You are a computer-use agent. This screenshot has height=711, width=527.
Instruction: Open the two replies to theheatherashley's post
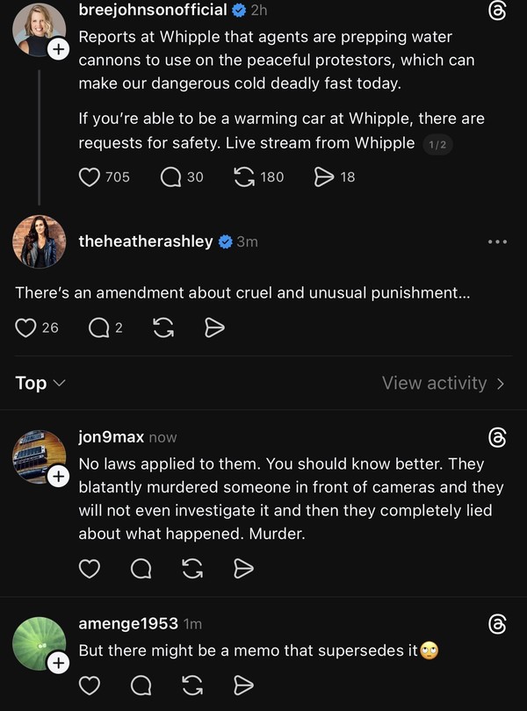tap(100, 327)
